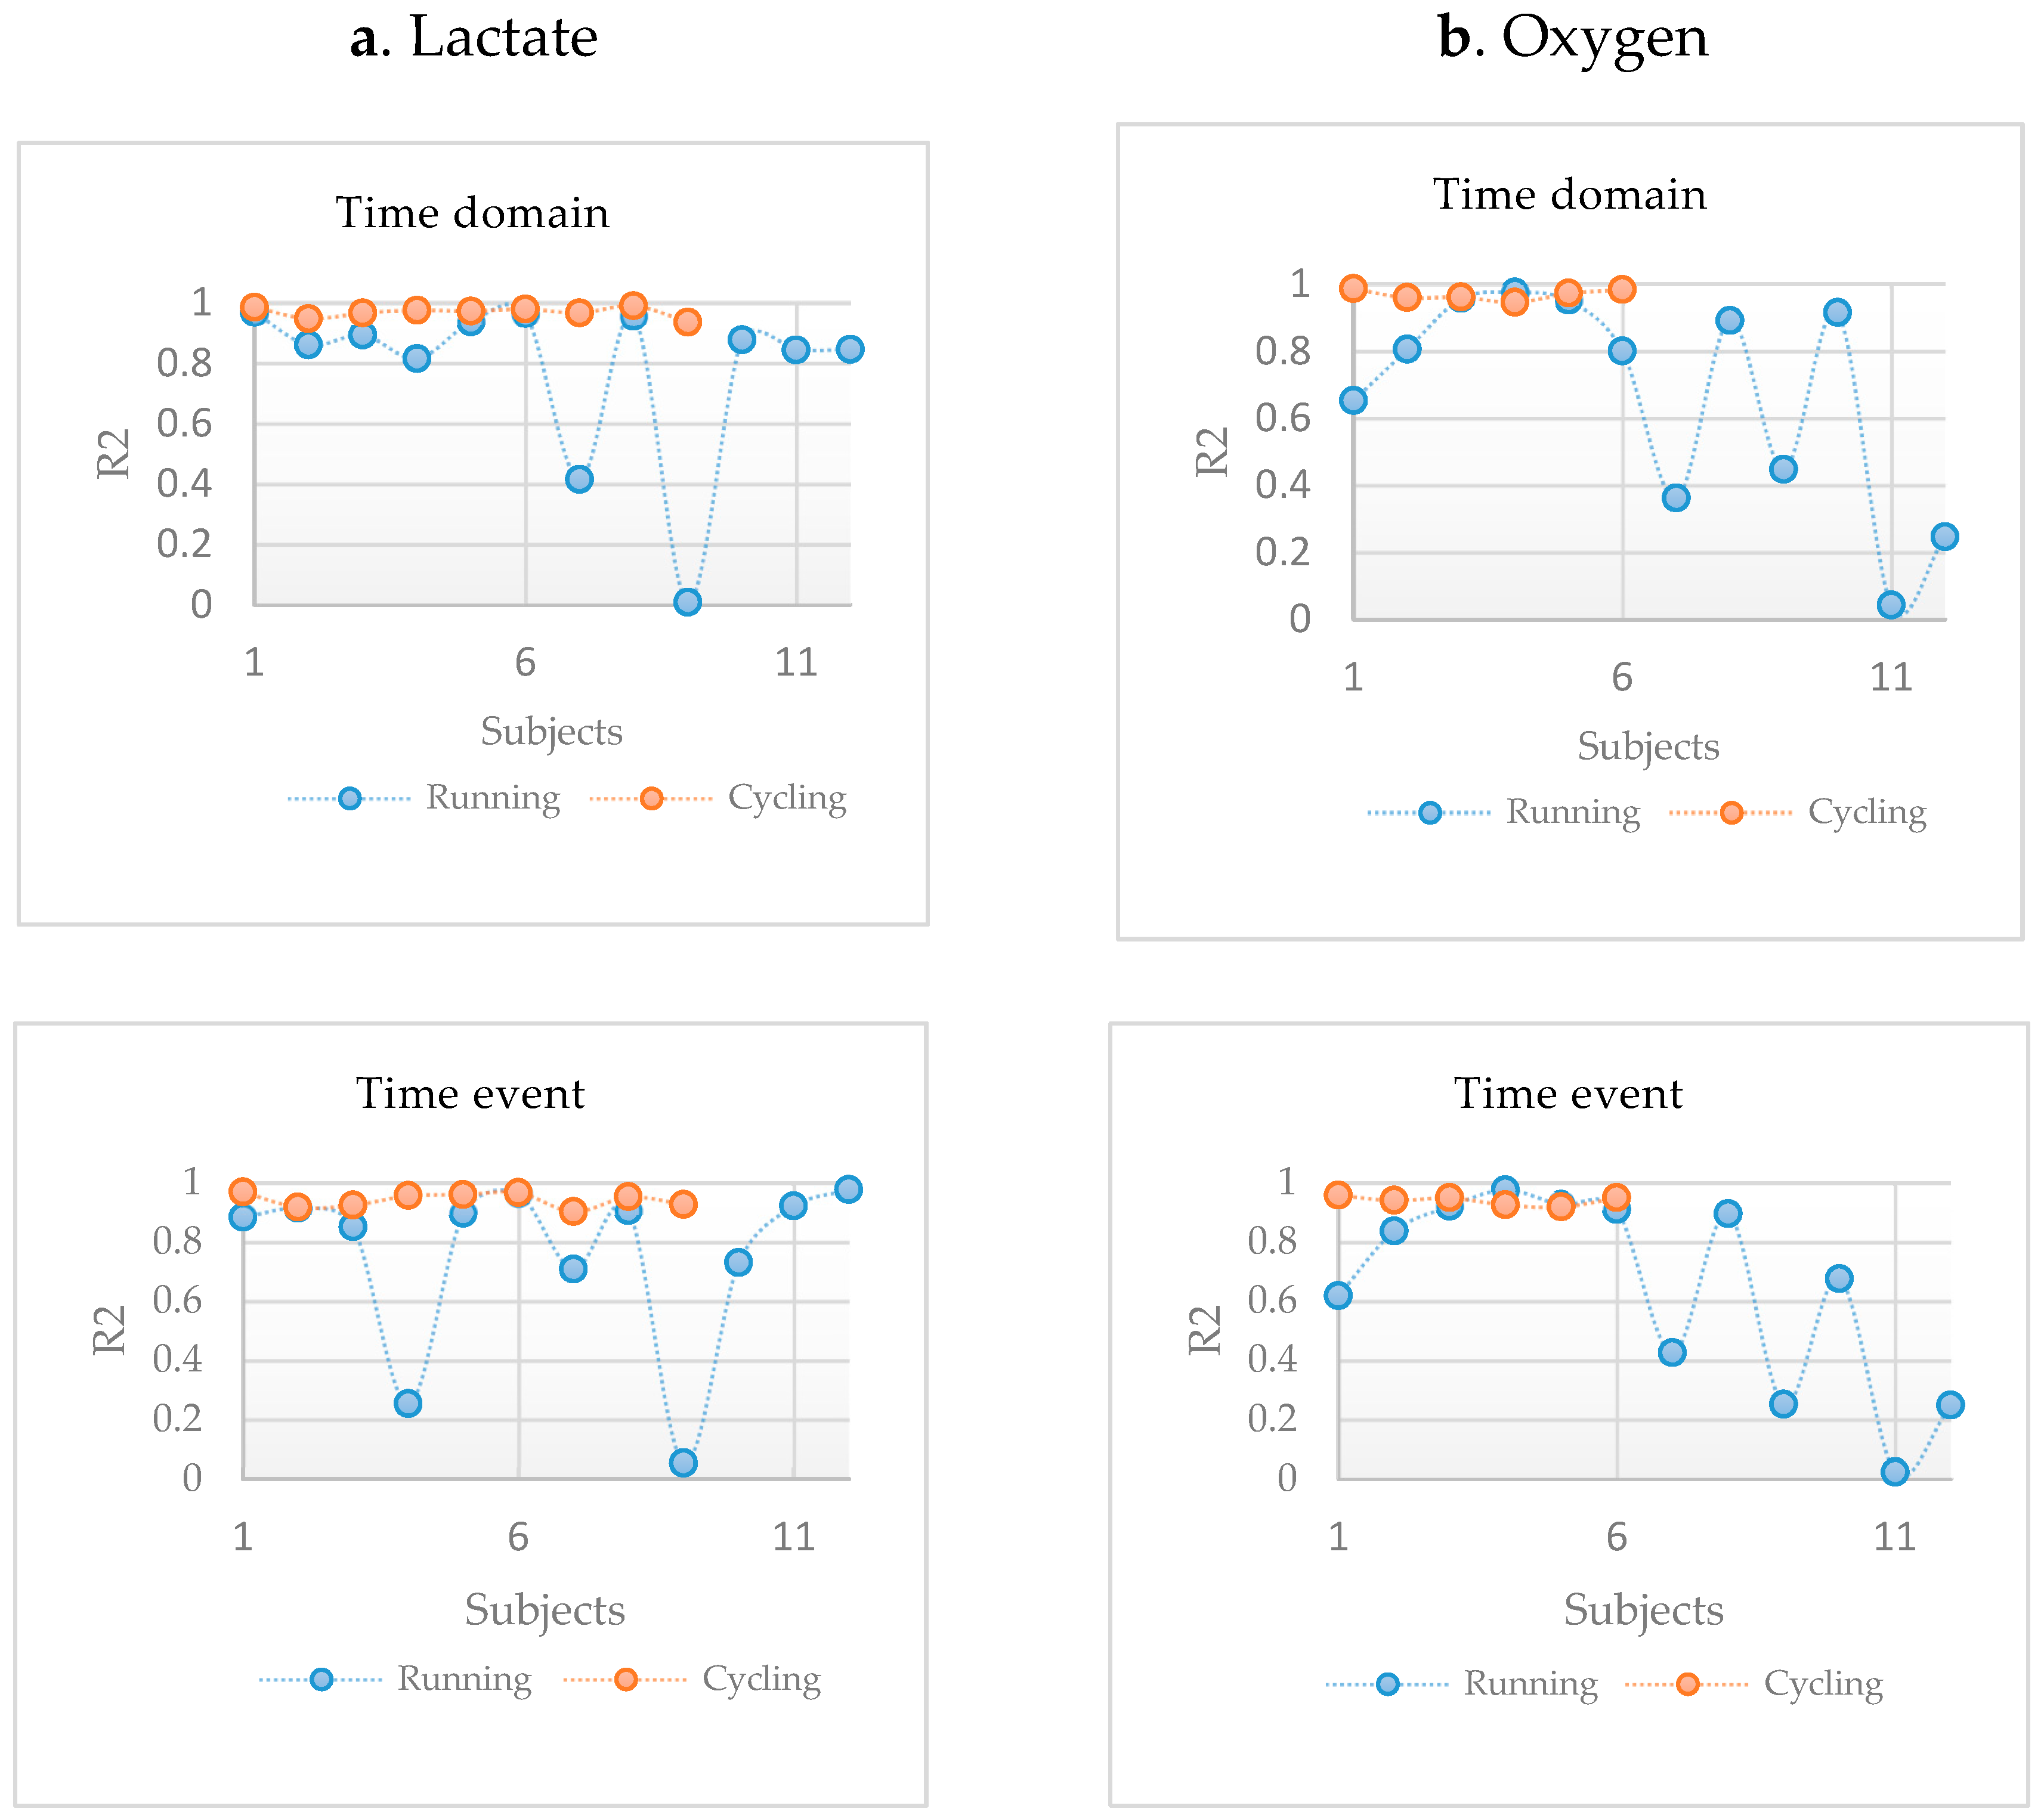This screenshot has width=2044, height=1818.
Task: Click the 'Time event' title of the Oxygen chart
Action: 1568,1094
